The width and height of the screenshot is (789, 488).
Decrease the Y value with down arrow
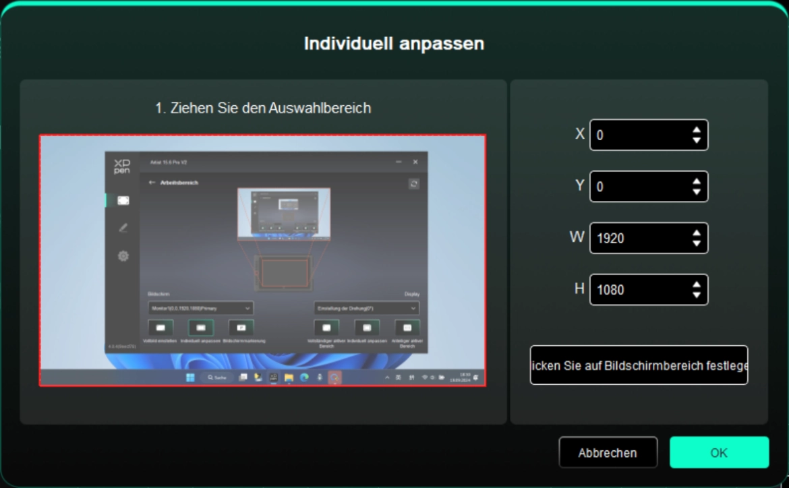pos(697,192)
